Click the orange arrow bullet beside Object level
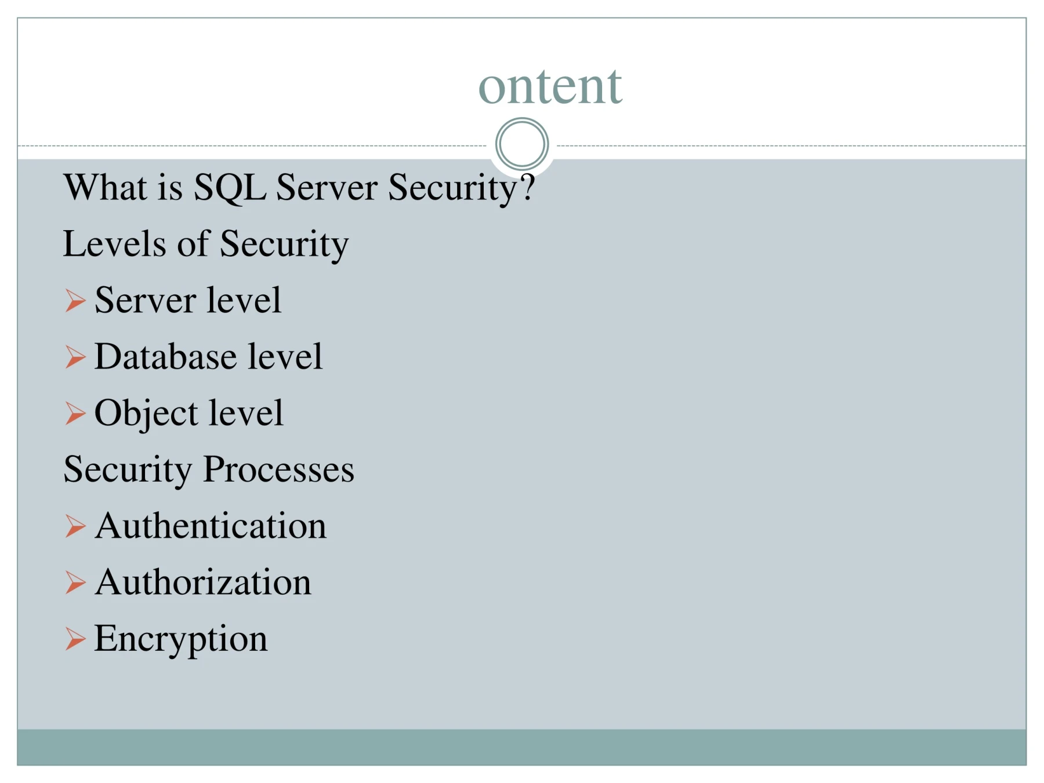 75,413
